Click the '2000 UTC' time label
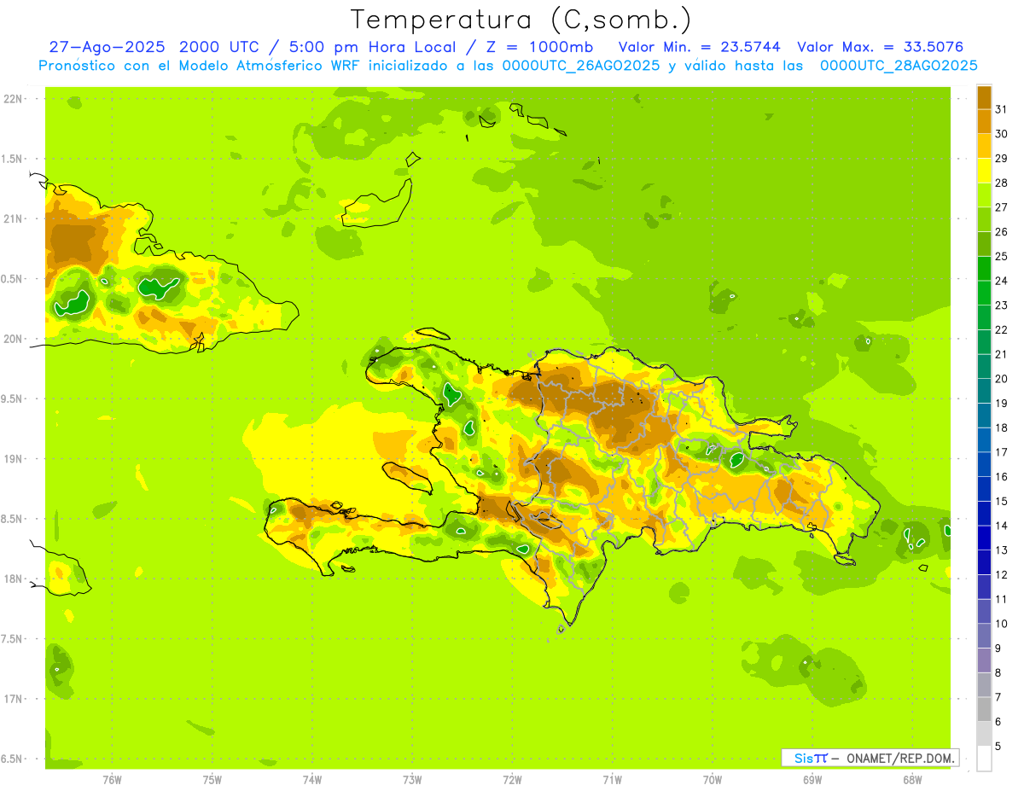Viewport: 1024px width, 791px height. [219, 47]
